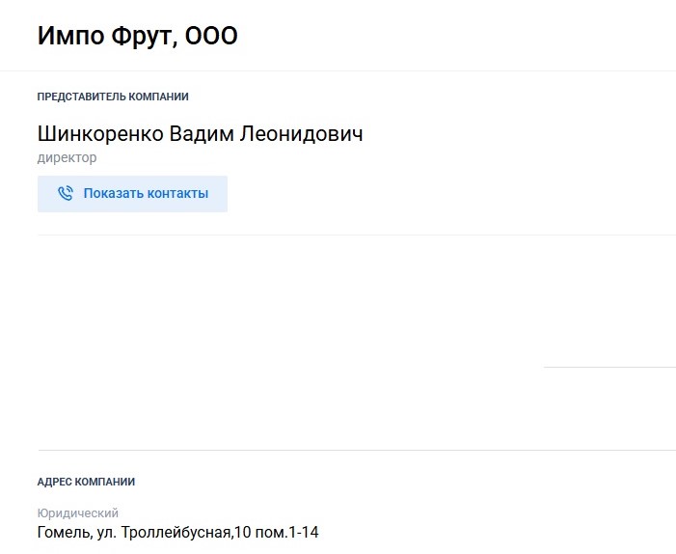Show contacts via the Показать контакты button
This screenshot has height=554, width=676.
tap(132, 194)
